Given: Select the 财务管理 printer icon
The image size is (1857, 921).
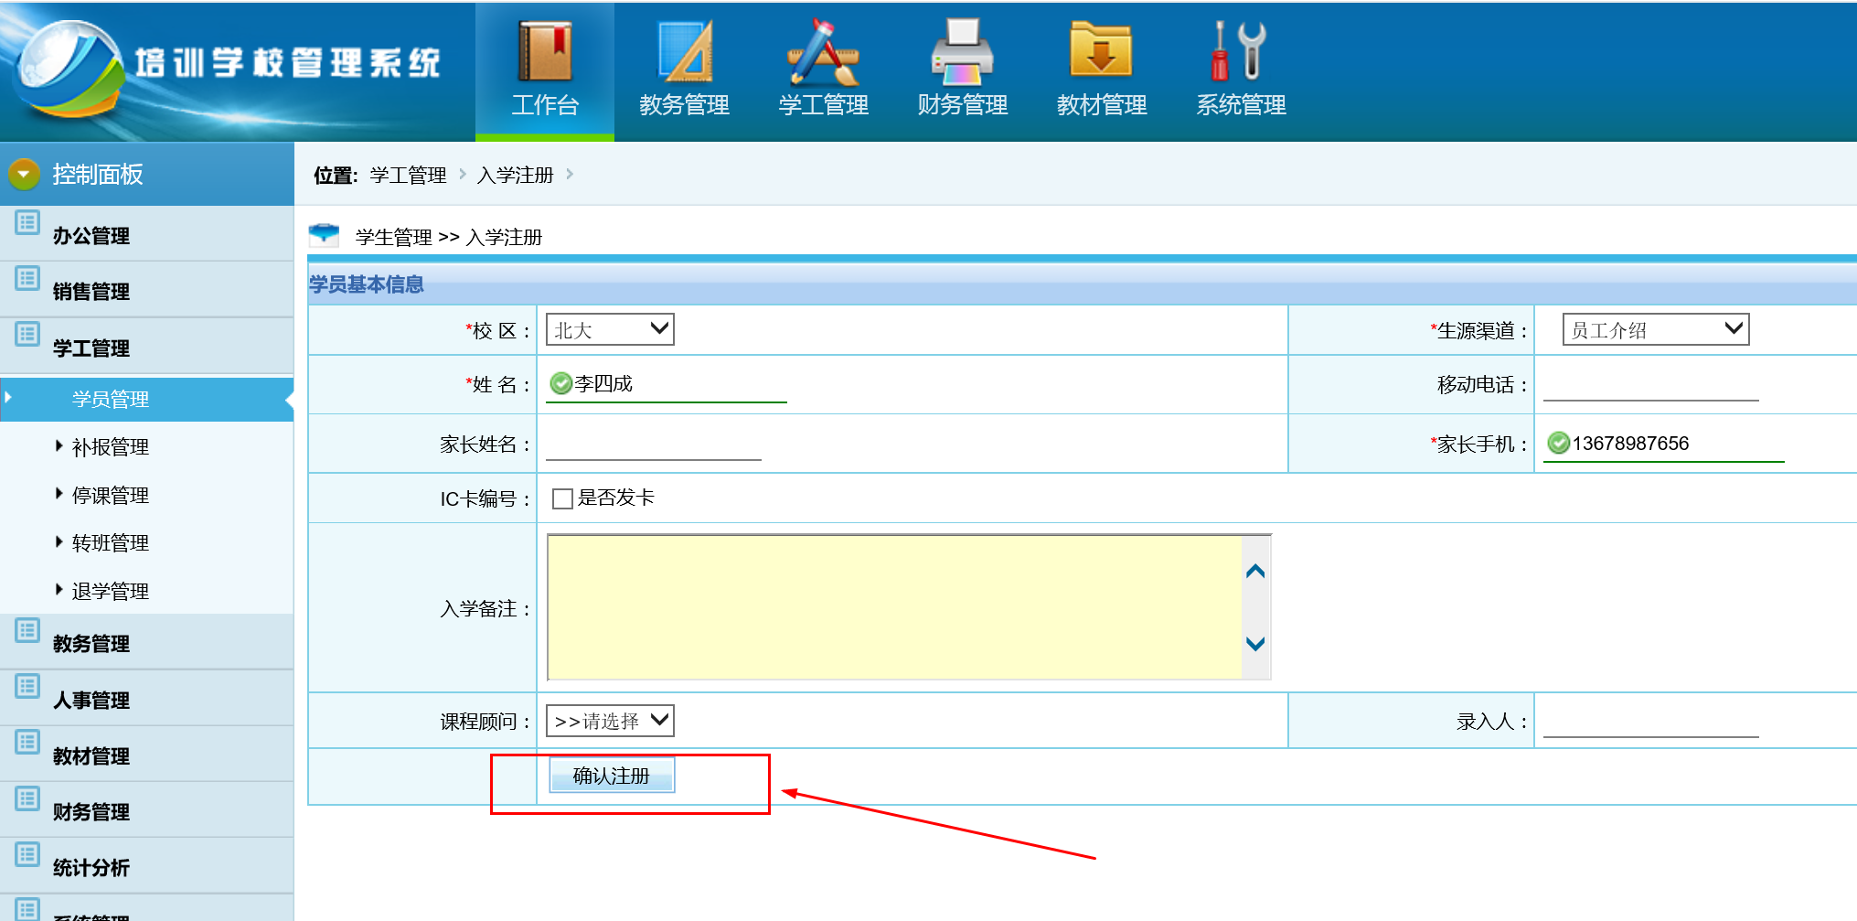Looking at the screenshot, I should (x=962, y=52).
